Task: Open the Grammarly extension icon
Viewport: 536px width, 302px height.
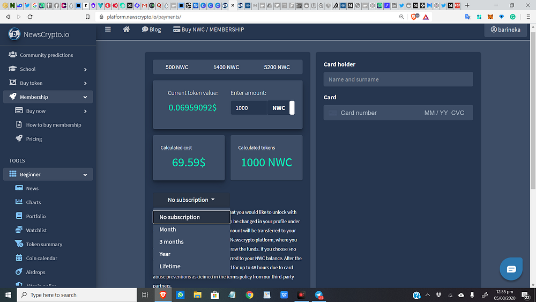Action: tap(513, 17)
